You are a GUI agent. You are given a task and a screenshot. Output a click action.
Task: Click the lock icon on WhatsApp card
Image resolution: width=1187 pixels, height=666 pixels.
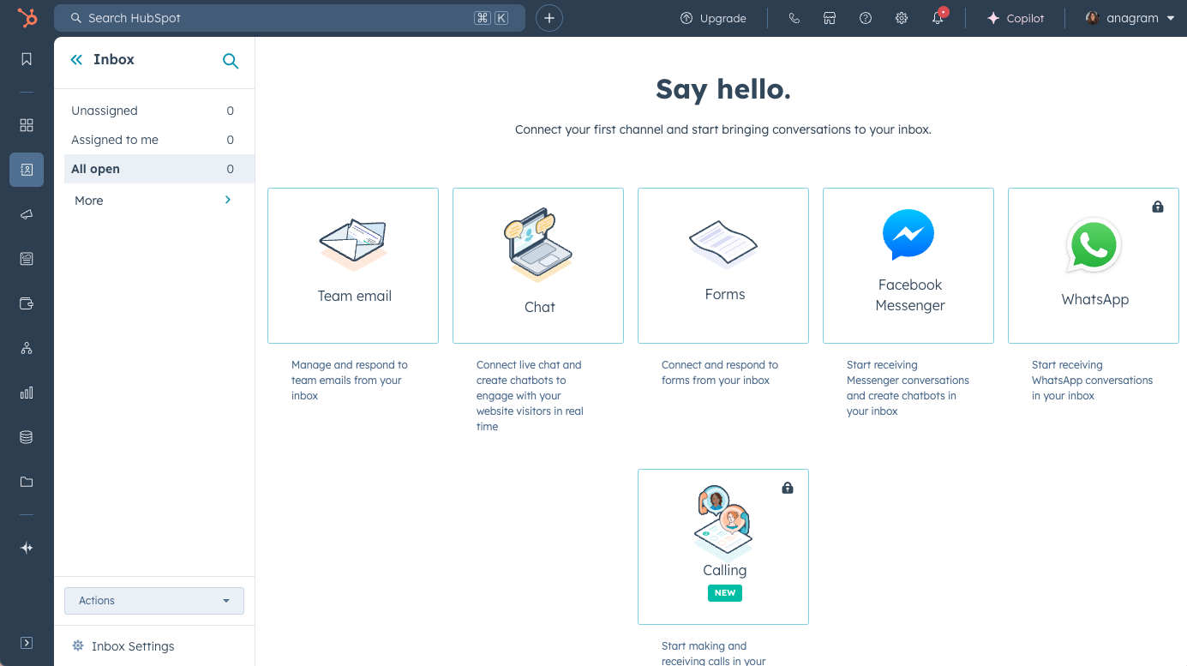[1158, 207]
